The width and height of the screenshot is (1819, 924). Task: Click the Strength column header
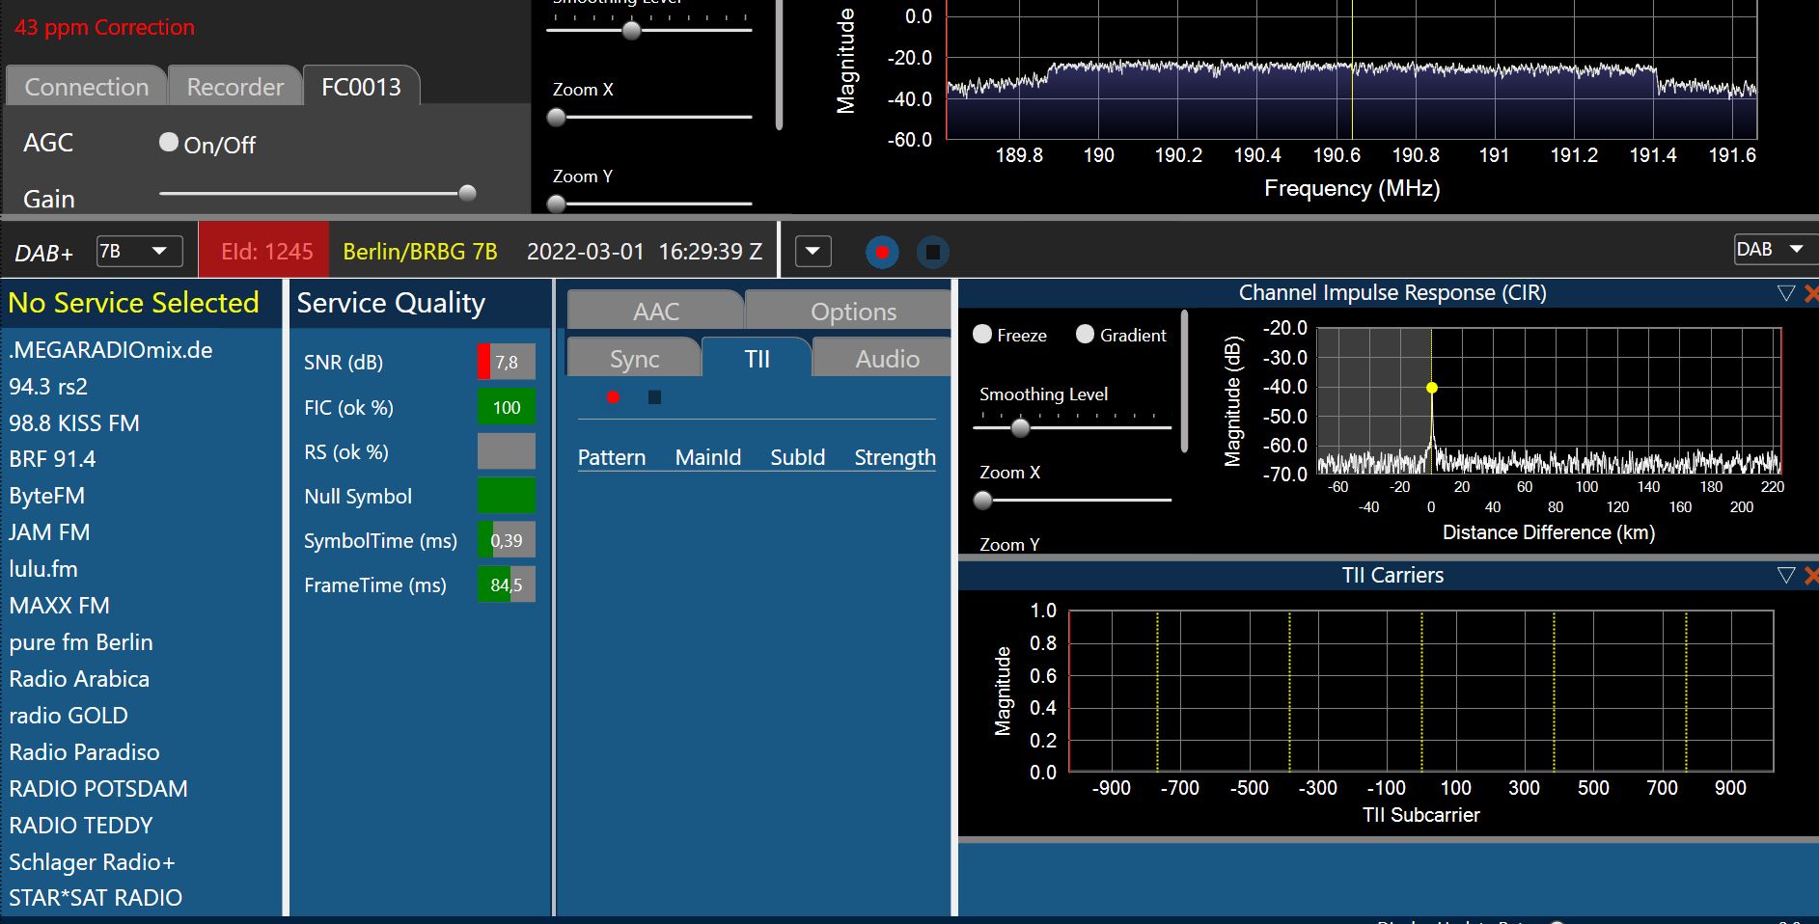[x=894, y=457]
